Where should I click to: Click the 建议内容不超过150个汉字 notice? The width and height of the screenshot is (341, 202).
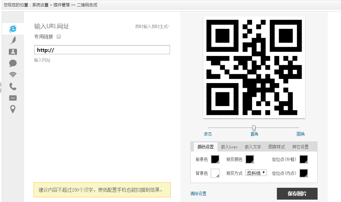[102, 190]
